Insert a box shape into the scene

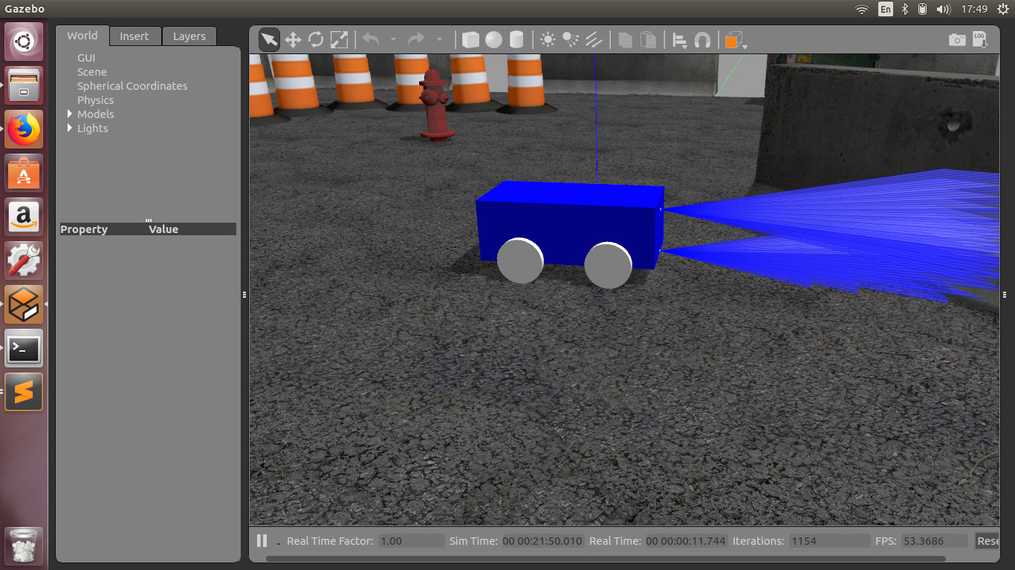[470, 39]
